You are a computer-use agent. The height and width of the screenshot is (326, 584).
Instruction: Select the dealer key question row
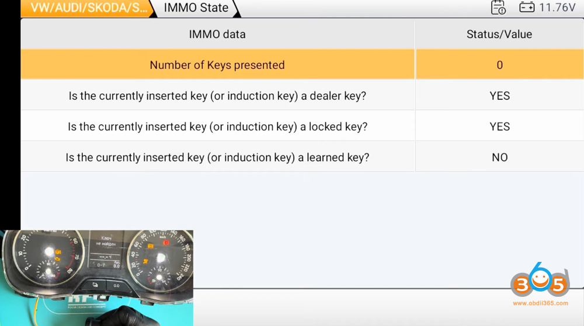(x=217, y=96)
